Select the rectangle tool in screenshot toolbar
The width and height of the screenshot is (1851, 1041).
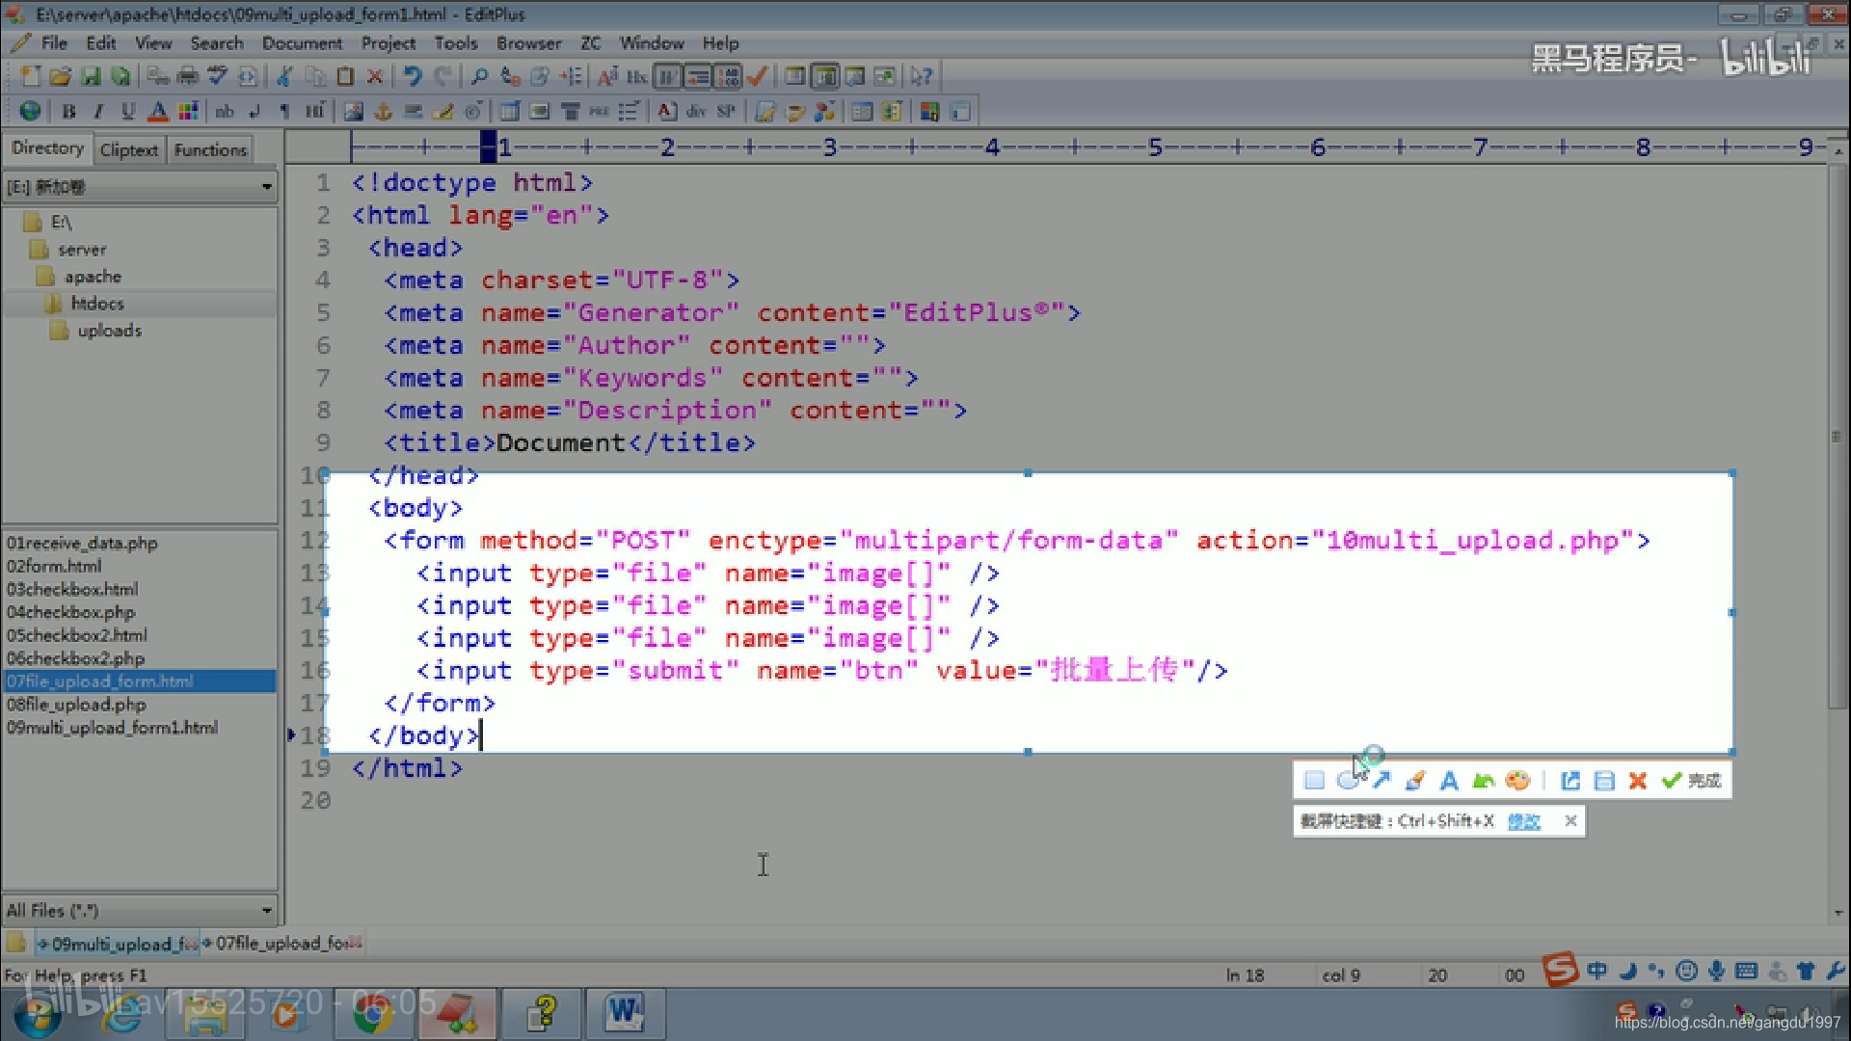[1314, 781]
